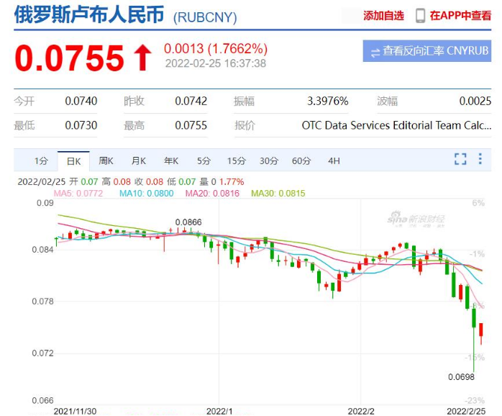Click the 今开 value 0.0740
Image resolution: width=502 pixels, height=416 pixels.
[x=81, y=101]
